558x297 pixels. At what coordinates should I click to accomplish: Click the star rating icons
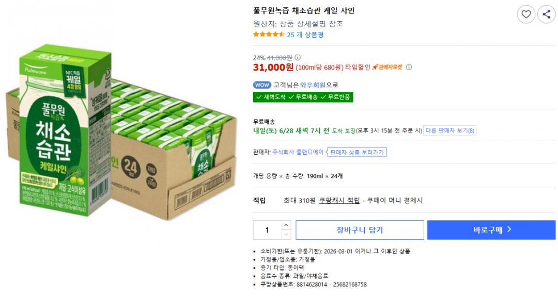pos(269,35)
